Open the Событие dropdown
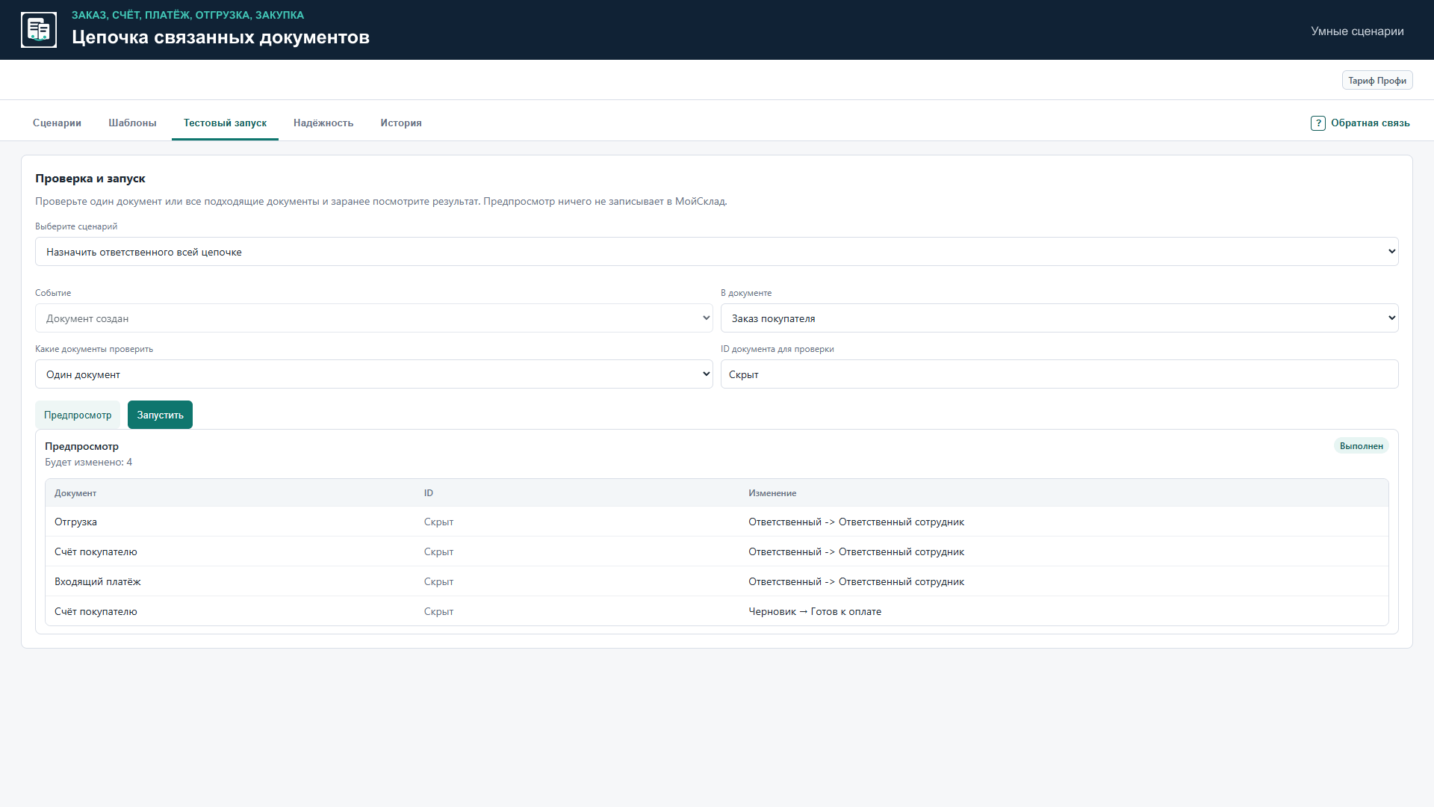Screen dimensions: 1434x807 tap(373, 318)
